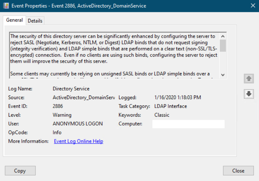Click the Task Category: label
Screen dimensions: 259x181
[134, 106]
